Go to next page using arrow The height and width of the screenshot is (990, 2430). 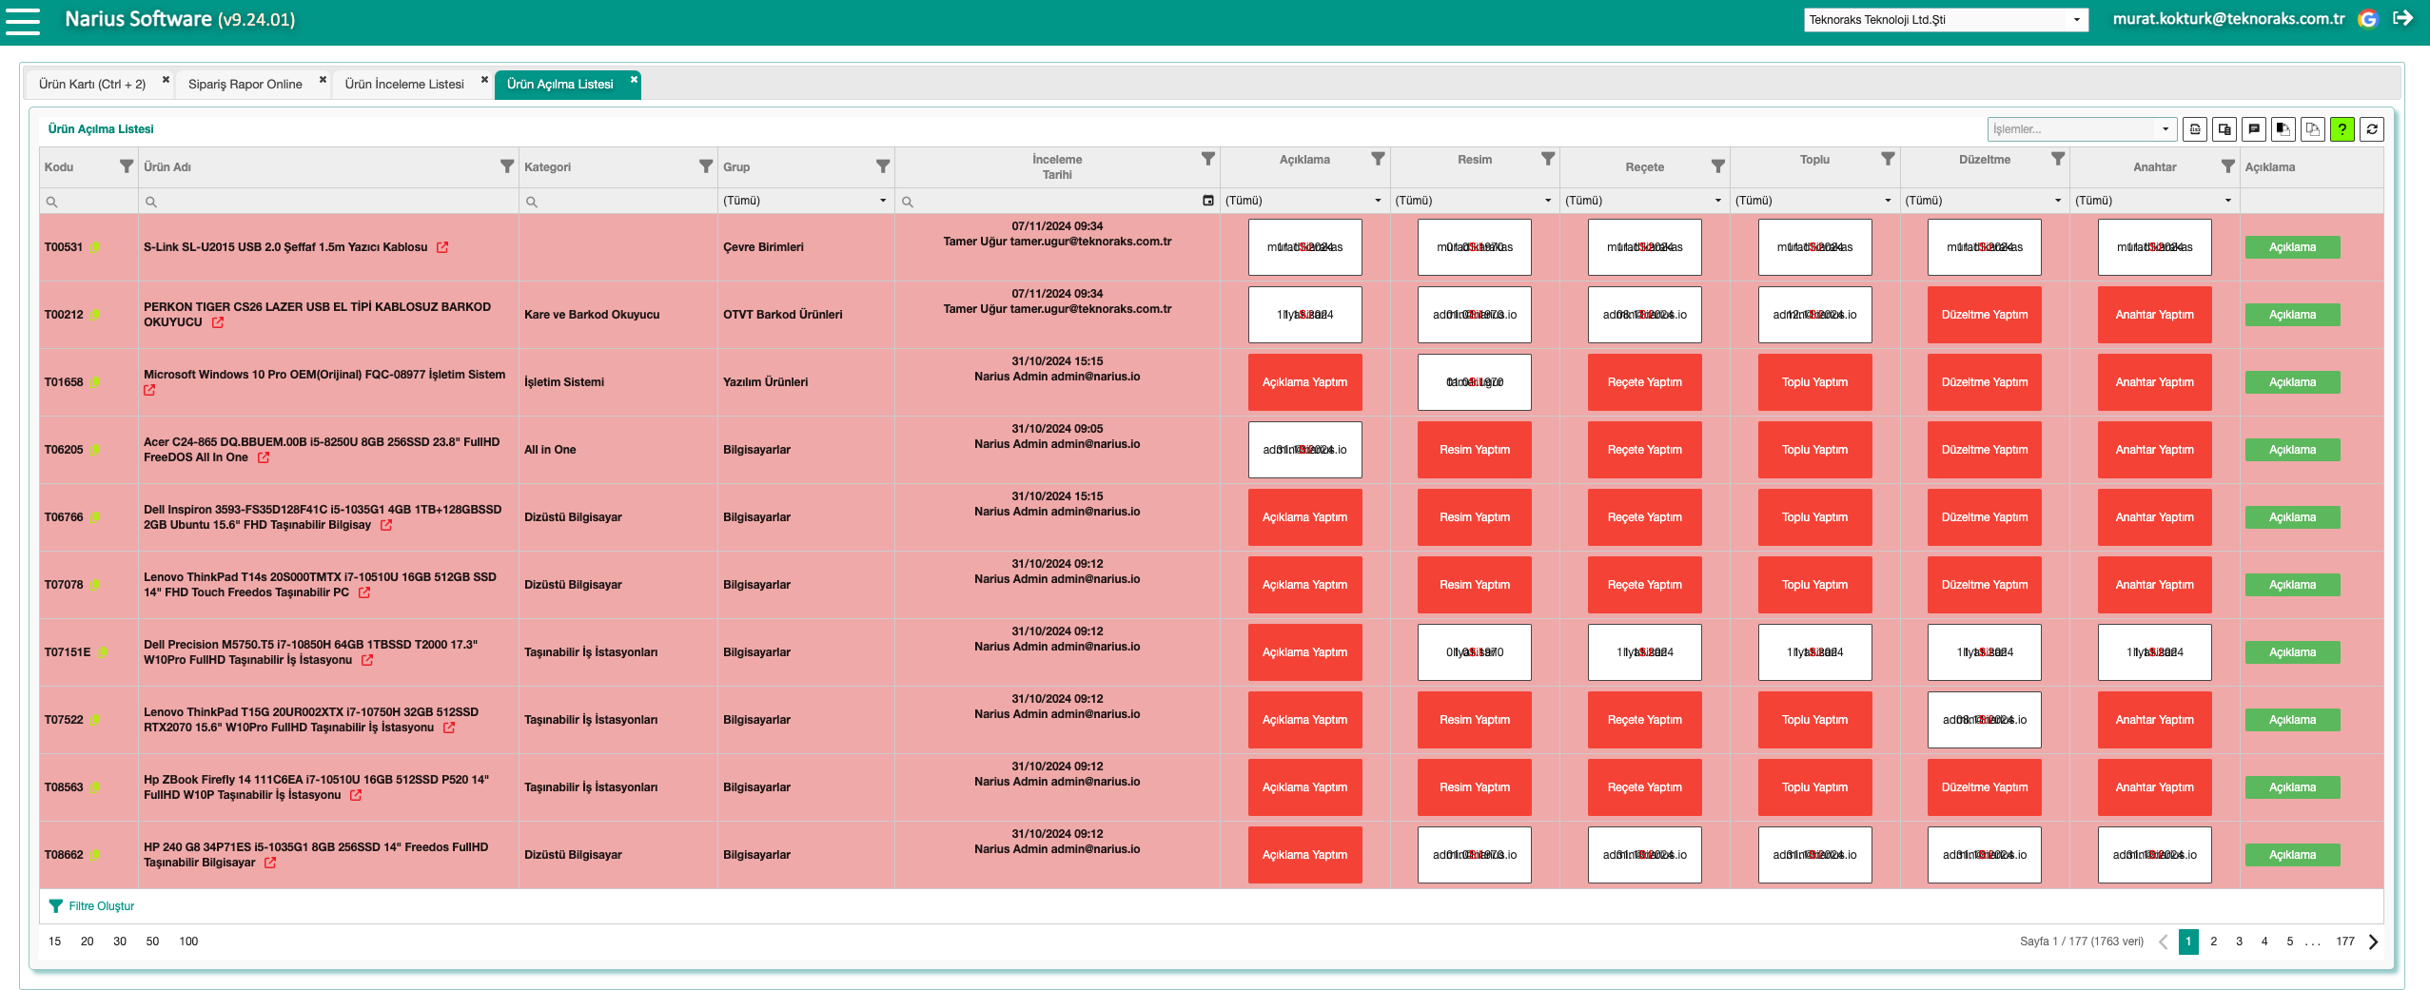2373,941
